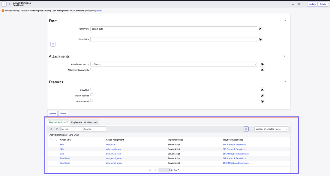Screen dimensions: 330x176
Task: Open the list filter funnel icon
Action: click(57, 129)
